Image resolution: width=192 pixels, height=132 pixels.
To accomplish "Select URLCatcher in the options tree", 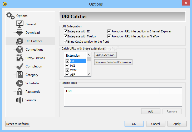I will click(x=34, y=41).
